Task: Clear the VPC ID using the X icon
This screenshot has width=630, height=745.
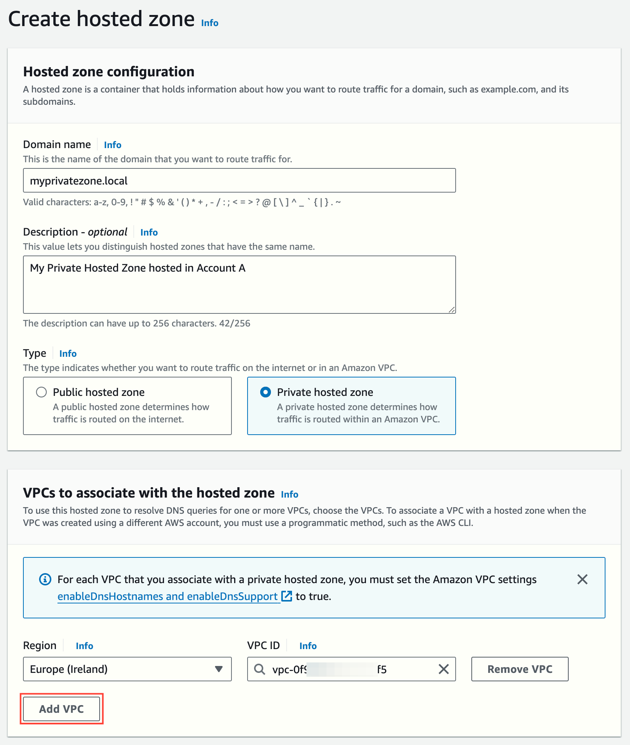Action: (x=443, y=669)
